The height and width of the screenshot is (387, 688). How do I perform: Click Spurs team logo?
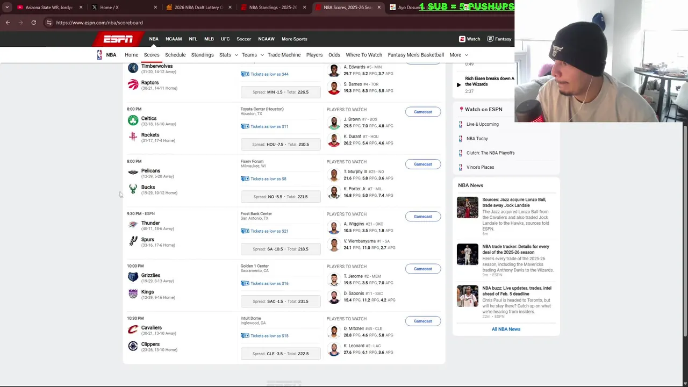(133, 241)
